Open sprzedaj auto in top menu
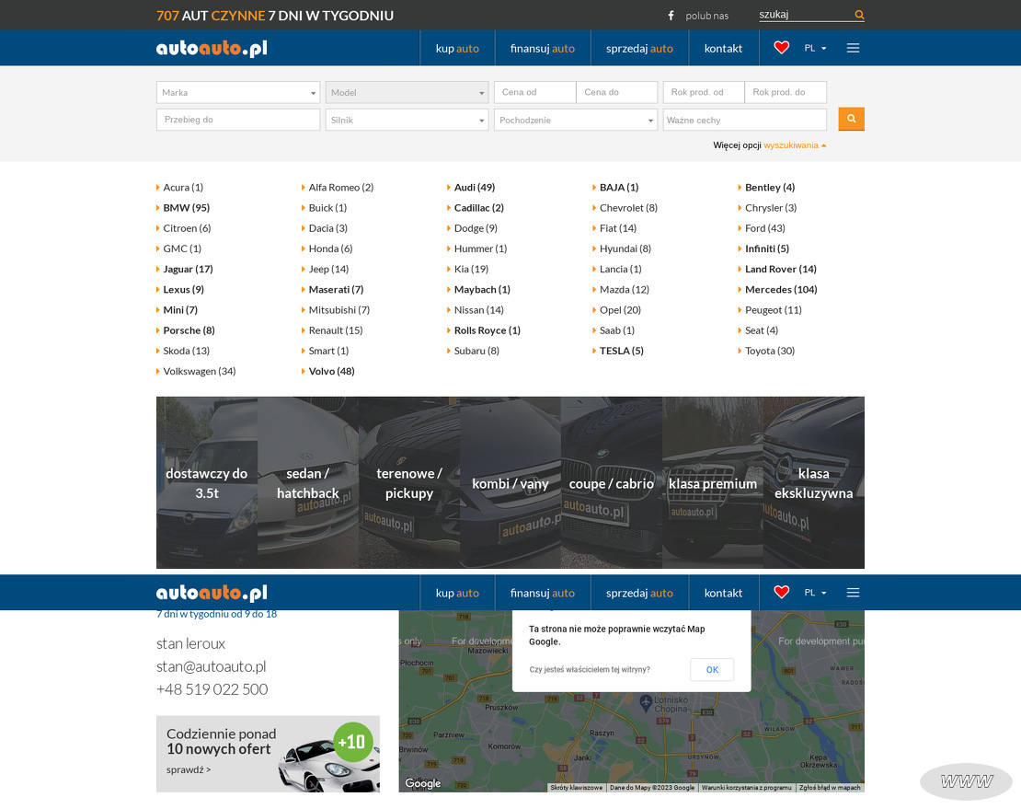The width and height of the screenshot is (1021, 809). [639, 48]
